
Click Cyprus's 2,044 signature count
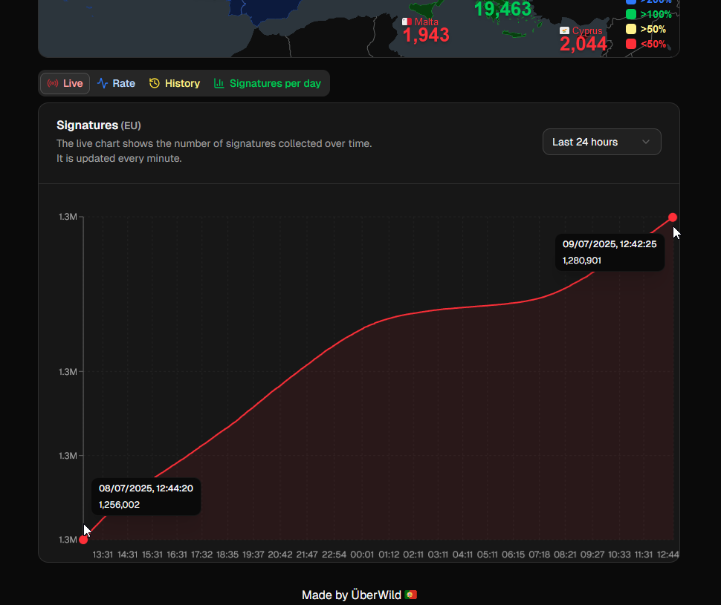pos(583,44)
